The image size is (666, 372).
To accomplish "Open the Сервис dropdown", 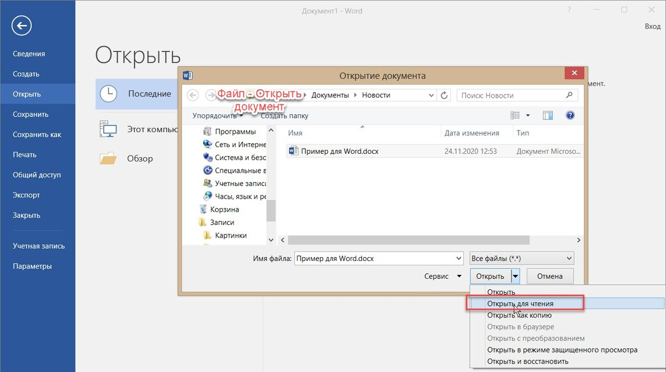I will [443, 276].
